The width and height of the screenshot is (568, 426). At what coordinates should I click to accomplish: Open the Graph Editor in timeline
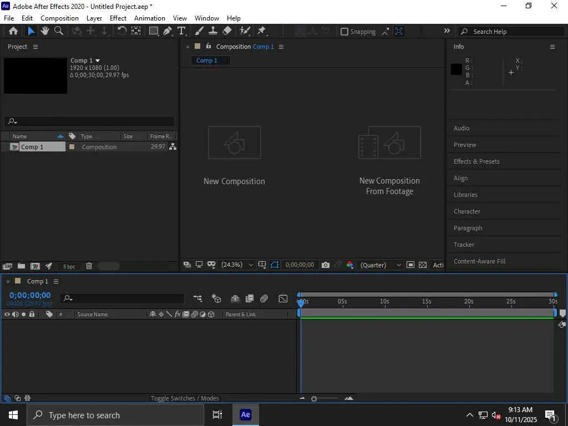(x=283, y=298)
